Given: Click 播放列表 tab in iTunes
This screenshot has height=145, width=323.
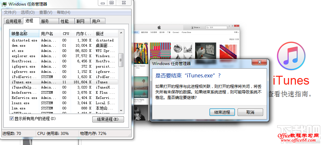Looking at the screenshot, I should pyautogui.click(x=144, y=32).
